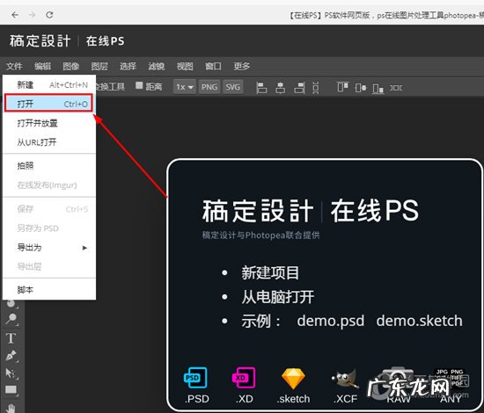Viewport: 484px width, 413px height.
Task: Select the Dodge tool in toolbar
Action: tap(11, 319)
